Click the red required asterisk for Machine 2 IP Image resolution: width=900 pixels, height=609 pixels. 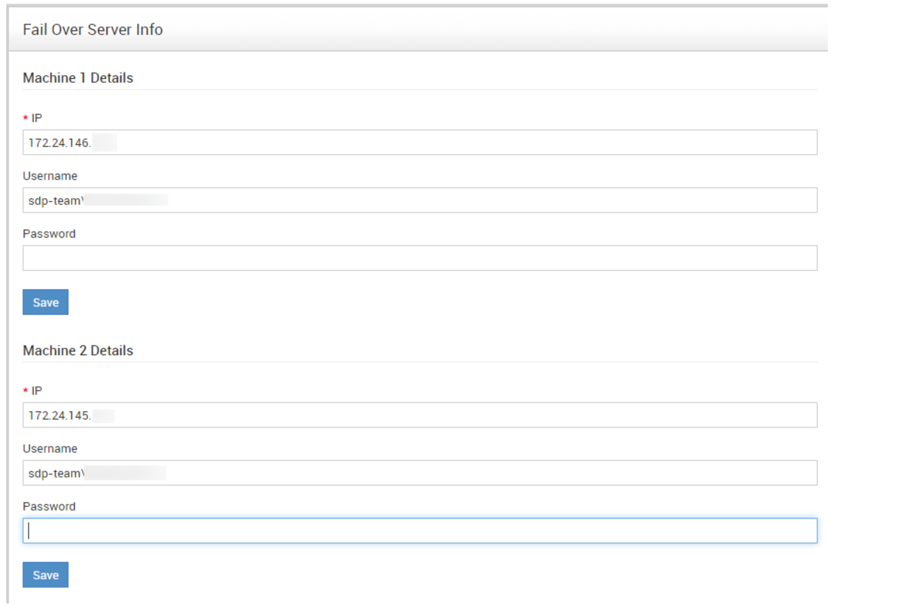[x=26, y=391]
